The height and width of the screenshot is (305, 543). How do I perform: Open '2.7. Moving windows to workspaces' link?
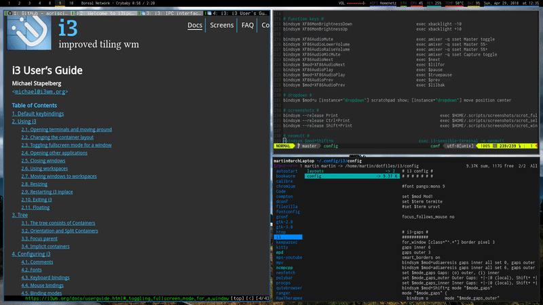click(59, 176)
